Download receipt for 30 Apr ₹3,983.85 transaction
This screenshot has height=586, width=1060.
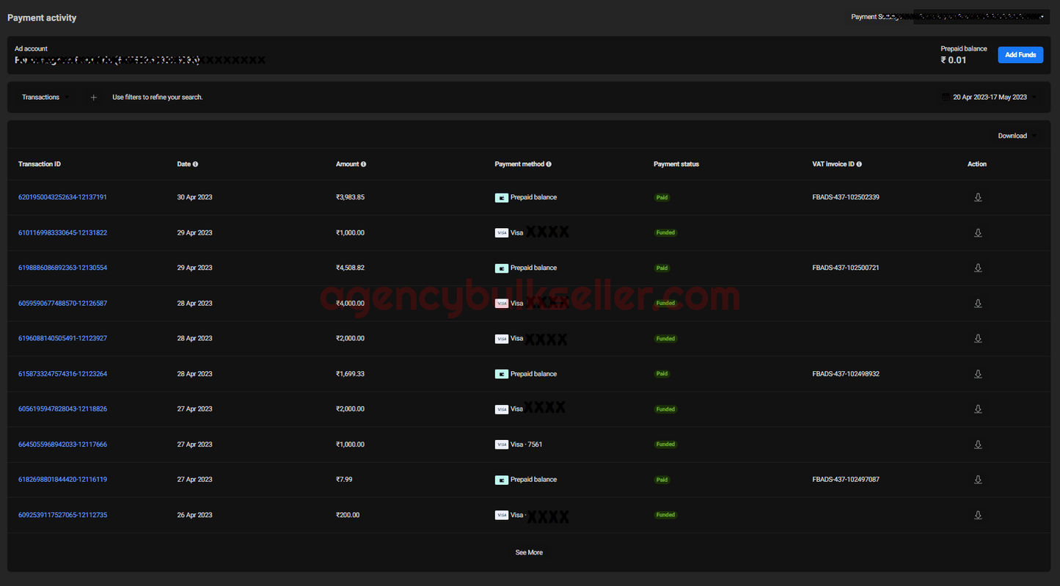click(978, 197)
